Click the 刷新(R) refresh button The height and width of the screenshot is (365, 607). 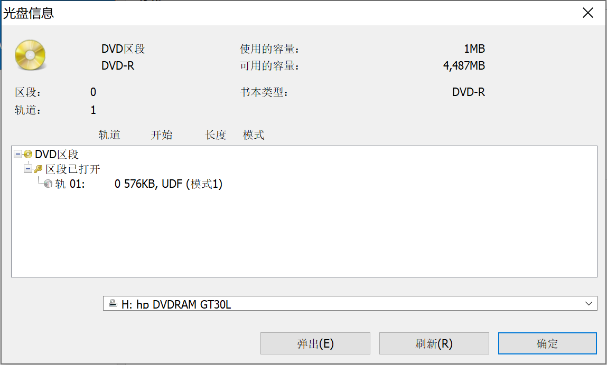tap(434, 343)
